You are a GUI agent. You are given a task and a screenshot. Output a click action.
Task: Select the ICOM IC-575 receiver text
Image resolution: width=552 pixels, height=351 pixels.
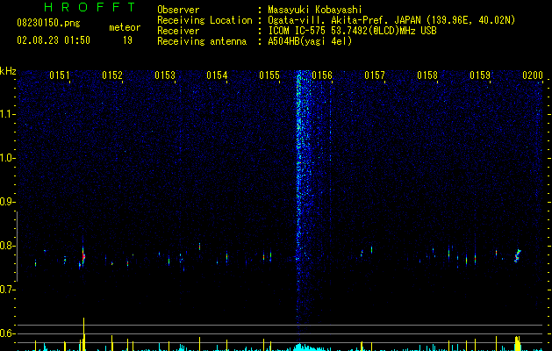point(352,31)
